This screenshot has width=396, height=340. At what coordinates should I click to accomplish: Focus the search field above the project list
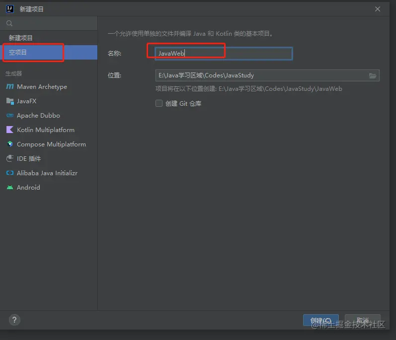(49, 23)
